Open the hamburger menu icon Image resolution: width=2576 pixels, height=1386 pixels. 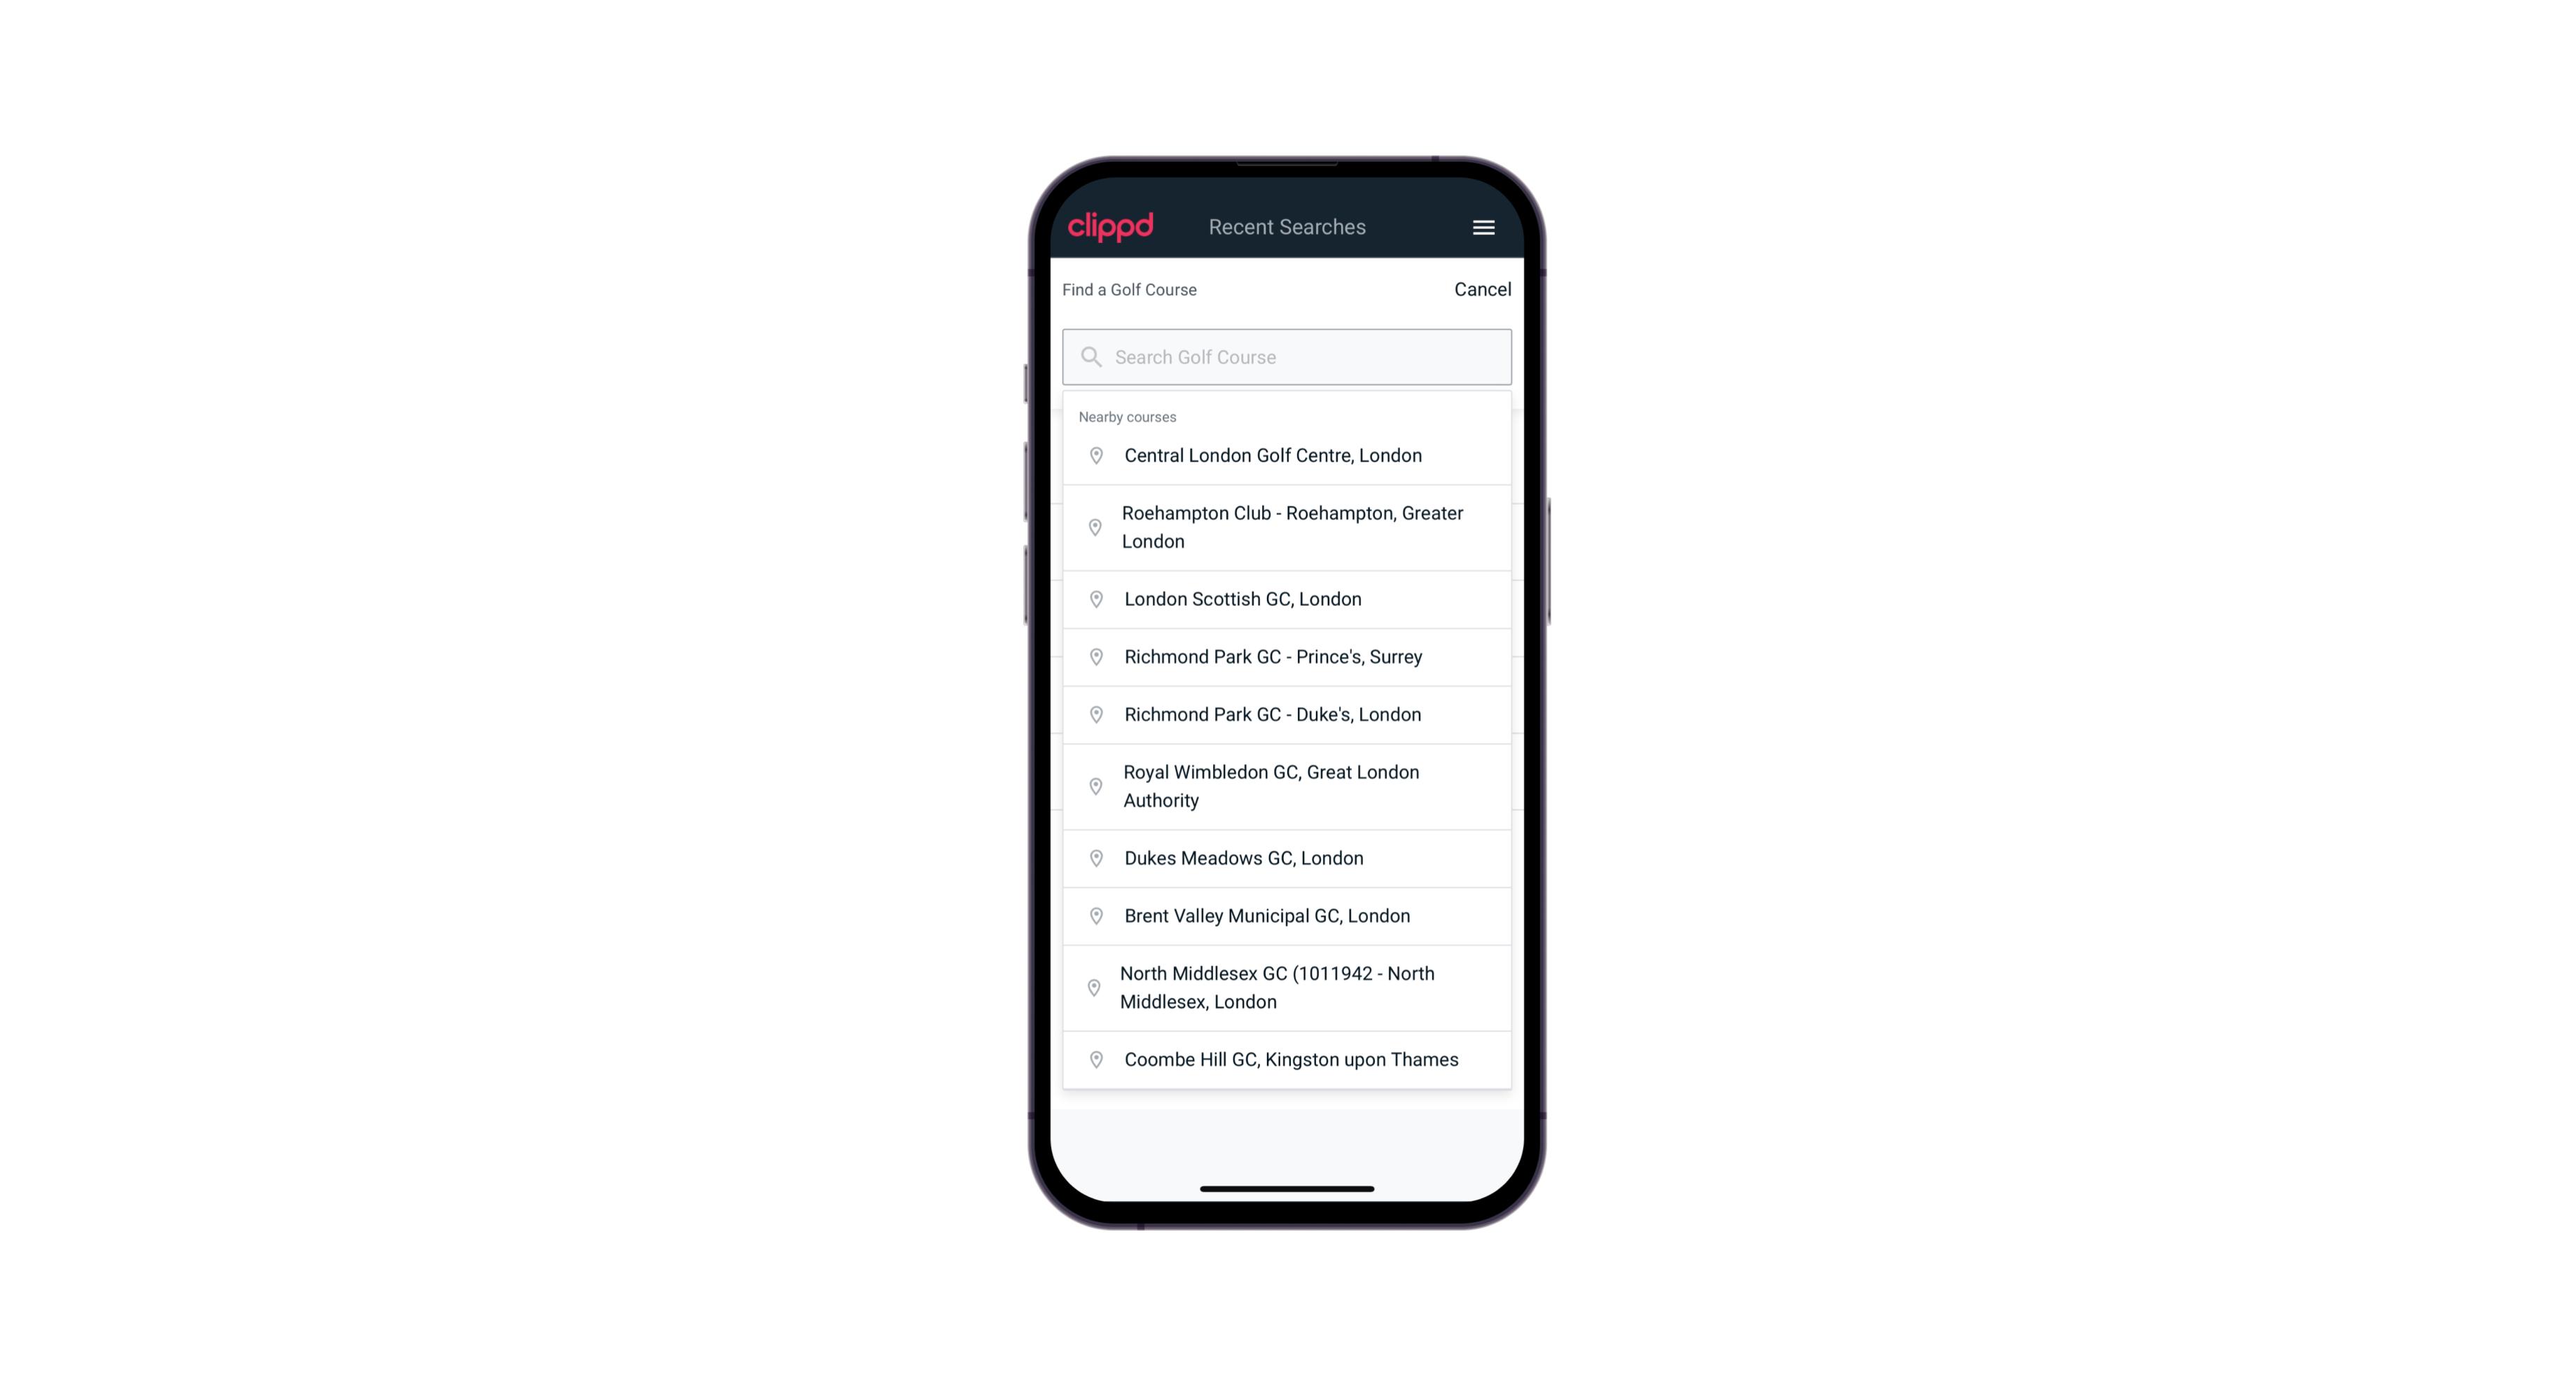click(x=1483, y=226)
